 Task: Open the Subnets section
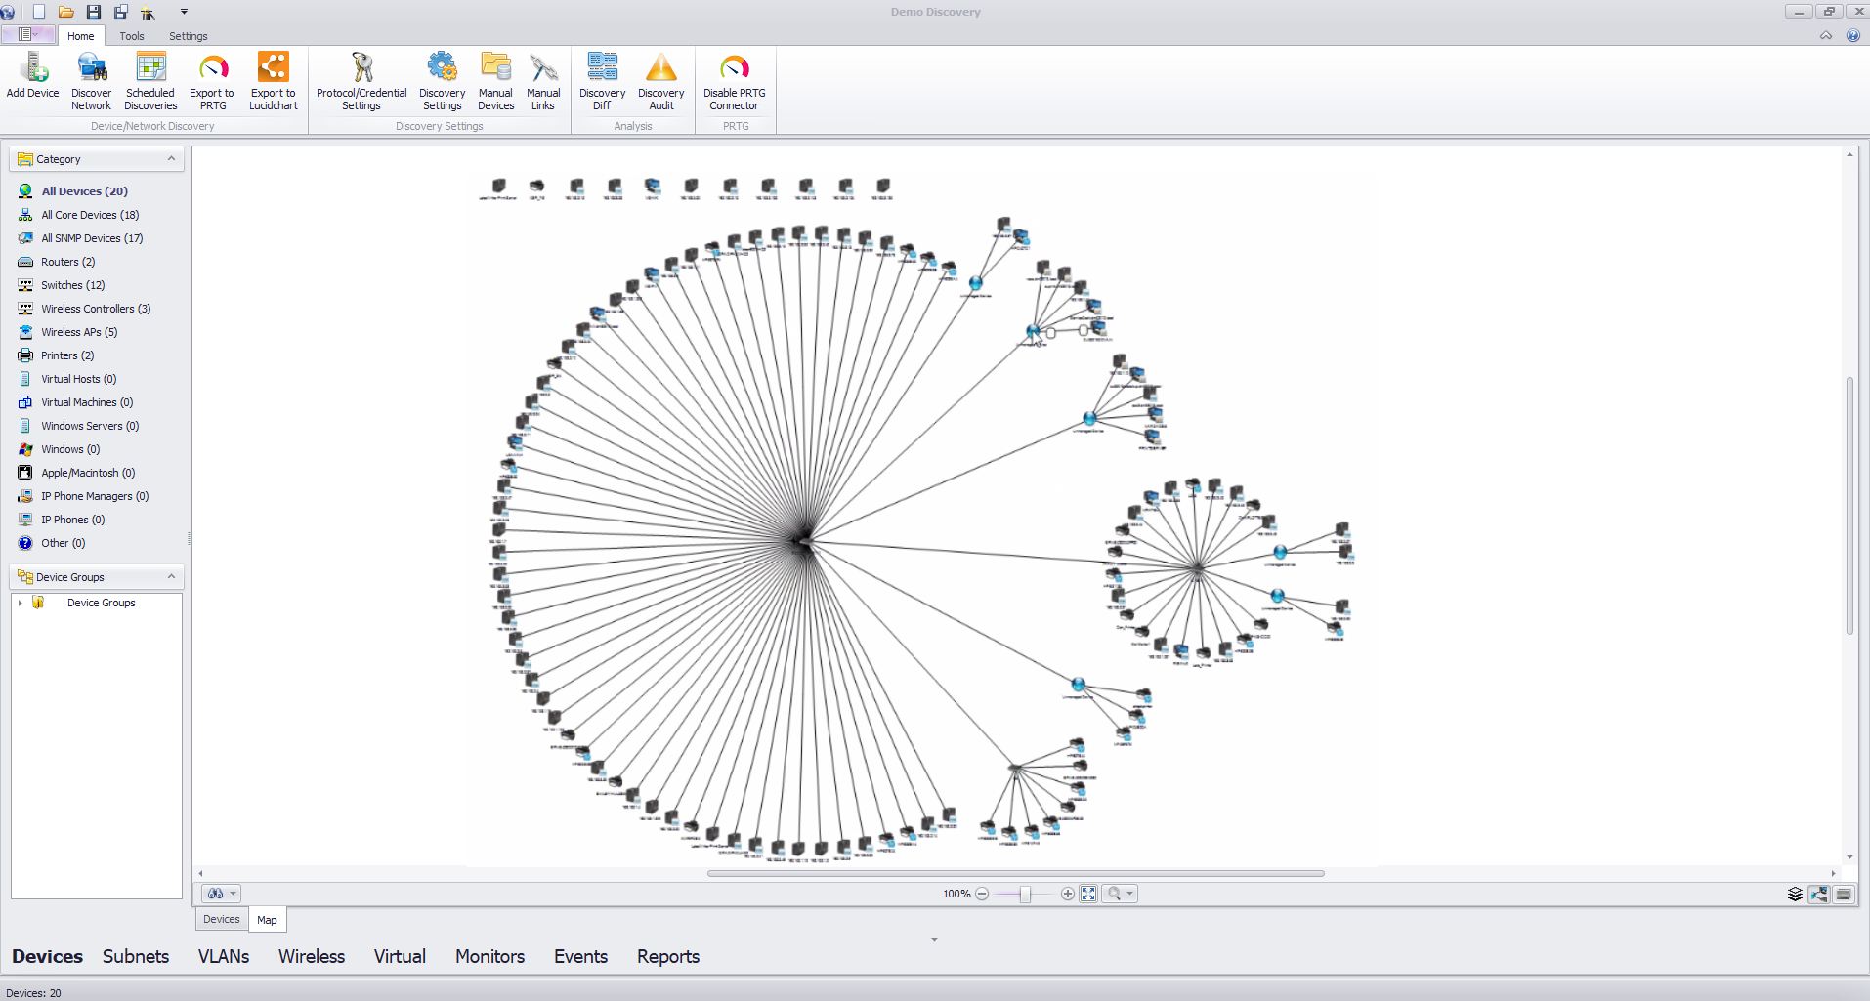coord(136,956)
